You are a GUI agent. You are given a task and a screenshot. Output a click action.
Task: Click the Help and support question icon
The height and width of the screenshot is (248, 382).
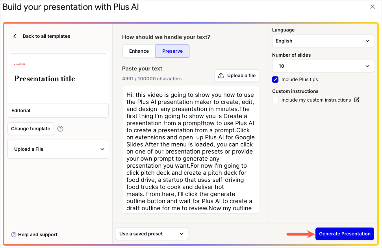[14, 235]
